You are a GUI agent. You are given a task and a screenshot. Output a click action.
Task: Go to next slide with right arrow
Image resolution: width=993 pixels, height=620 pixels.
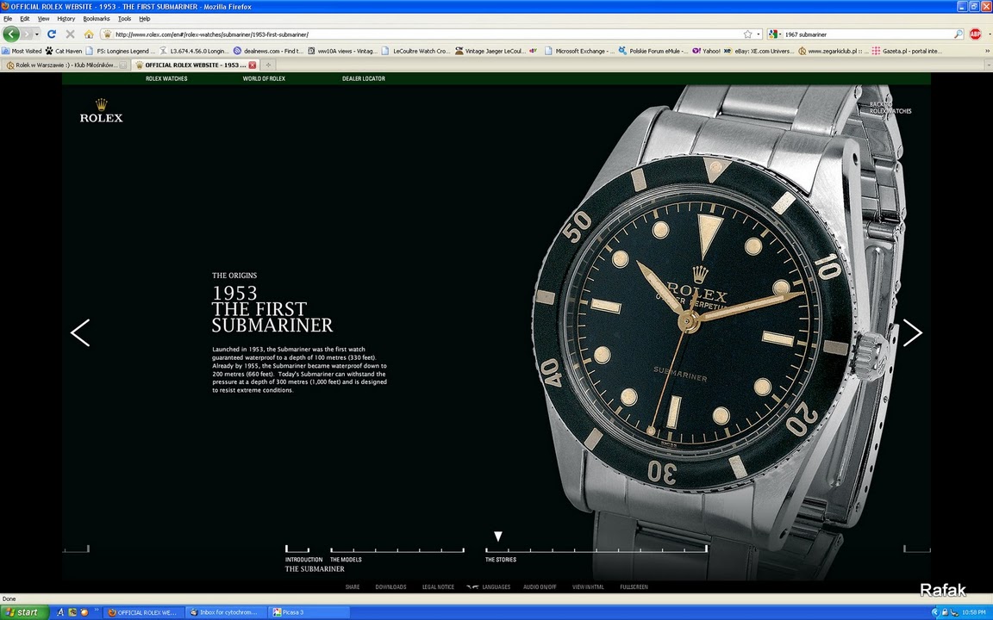(912, 332)
